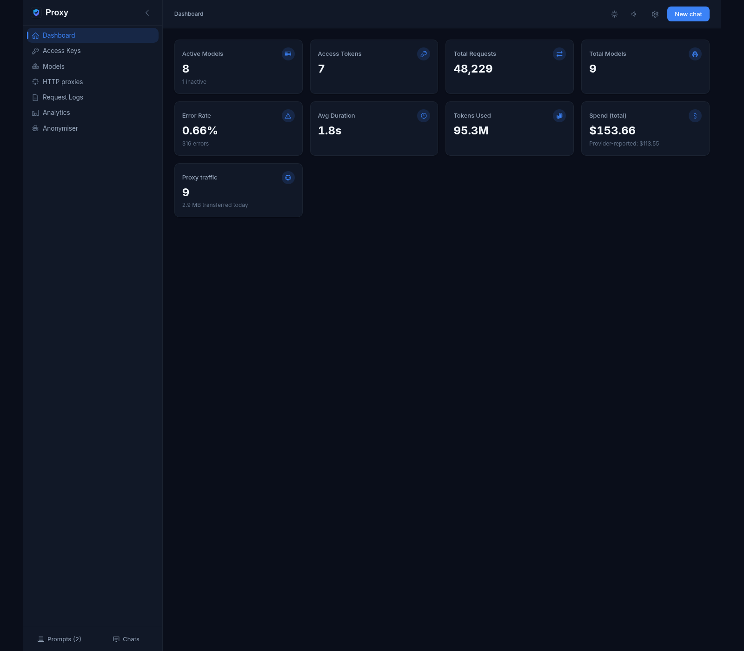Open the Models section
Screen dimensions: 744x651
point(93,66)
